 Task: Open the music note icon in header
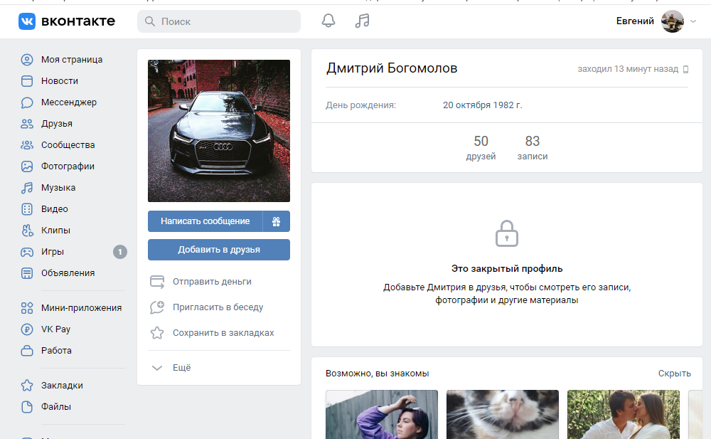point(362,21)
